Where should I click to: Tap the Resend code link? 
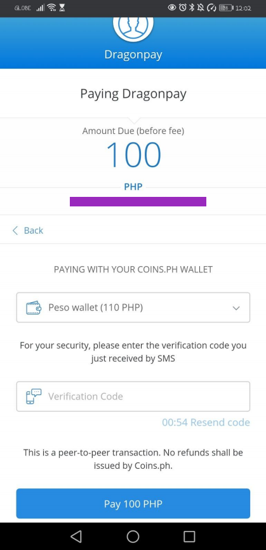[220, 422]
